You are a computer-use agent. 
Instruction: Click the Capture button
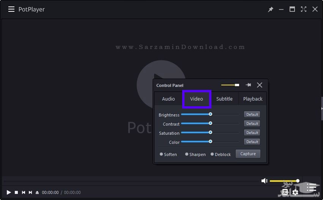pyautogui.click(x=248, y=154)
